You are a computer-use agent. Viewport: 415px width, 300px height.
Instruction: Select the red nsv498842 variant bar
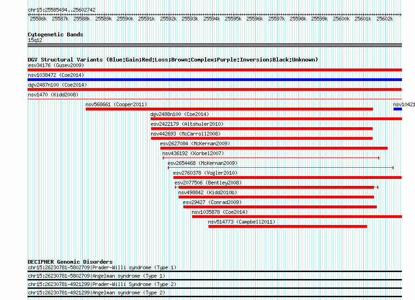pos(277,197)
